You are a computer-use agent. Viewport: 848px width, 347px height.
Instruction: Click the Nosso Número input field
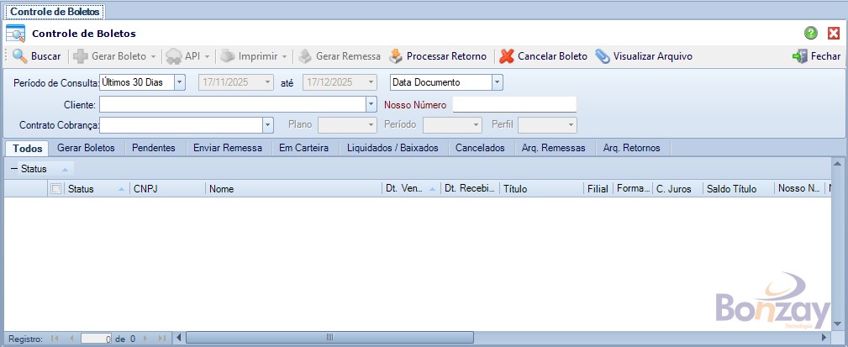coord(514,104)
